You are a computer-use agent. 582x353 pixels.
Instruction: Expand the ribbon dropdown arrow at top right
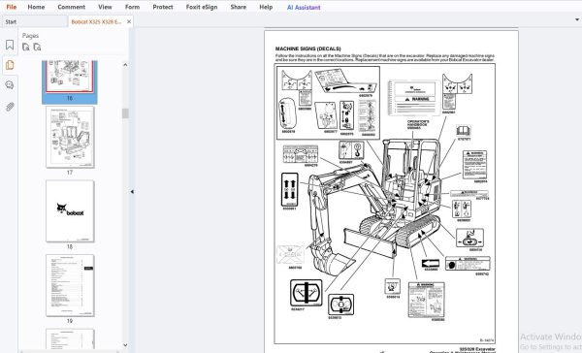point(577,19)
